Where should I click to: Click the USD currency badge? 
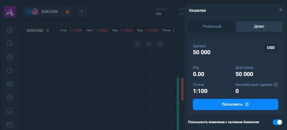coord(271,48)
